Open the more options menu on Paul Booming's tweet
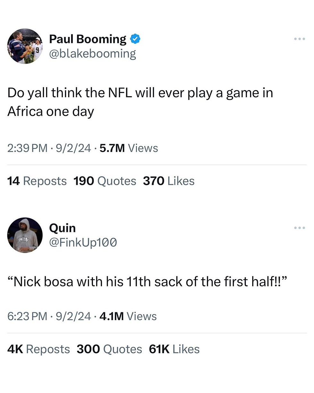Image resolution: width=314 pixels, height=393 pixels. 299,39
